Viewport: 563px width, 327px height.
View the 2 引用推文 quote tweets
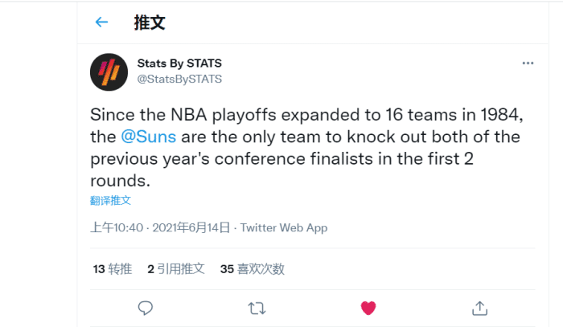[176, 269]
